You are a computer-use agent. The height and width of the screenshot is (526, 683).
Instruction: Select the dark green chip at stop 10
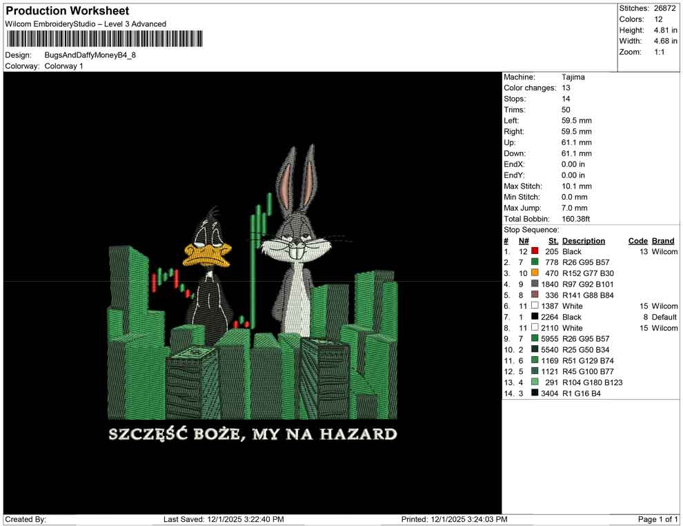535,350
